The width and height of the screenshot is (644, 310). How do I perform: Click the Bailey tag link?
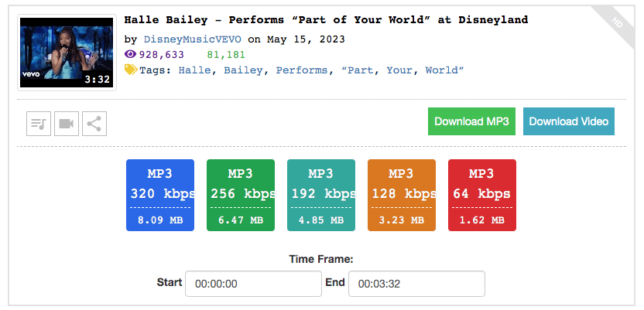[243, 70]
